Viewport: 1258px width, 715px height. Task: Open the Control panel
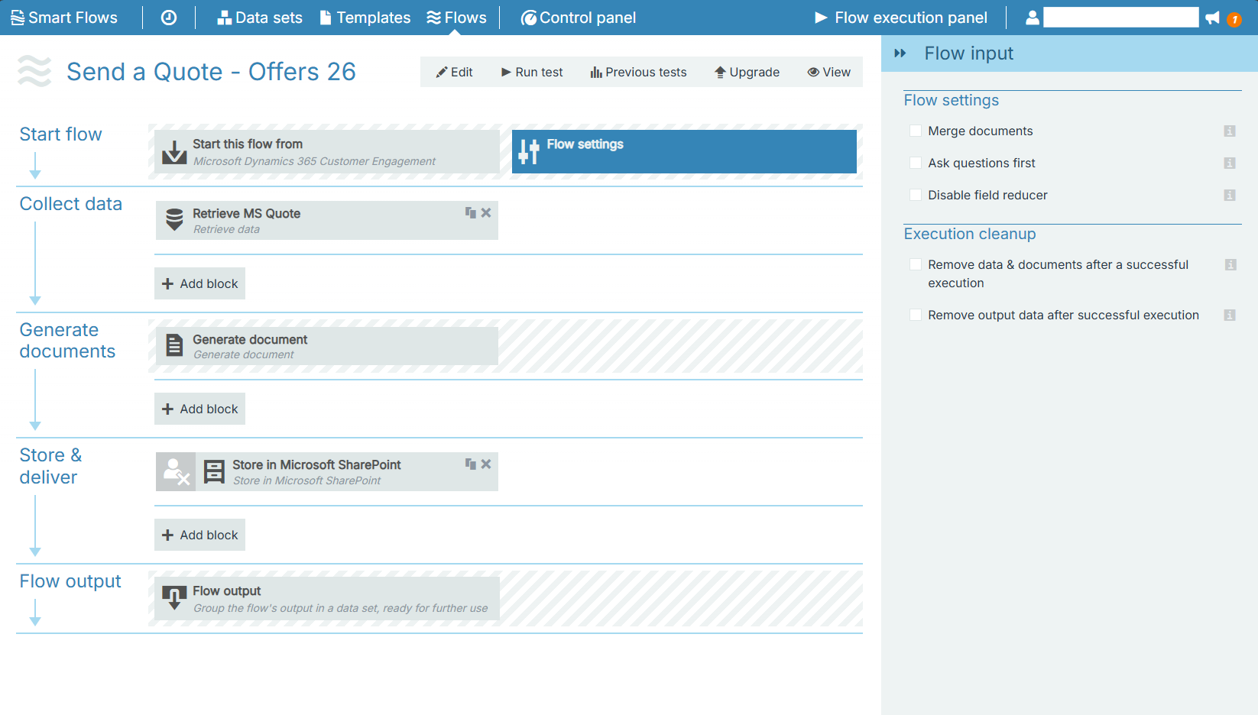[579, 18]
